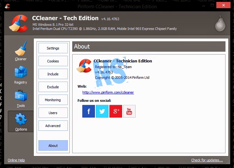Click the Piriform pear logo
This screenshot has height=168, width=234.
[220, 23]
